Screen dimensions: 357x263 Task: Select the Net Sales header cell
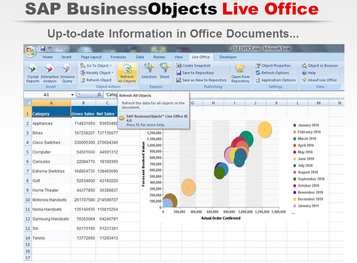tap(107, 112)
